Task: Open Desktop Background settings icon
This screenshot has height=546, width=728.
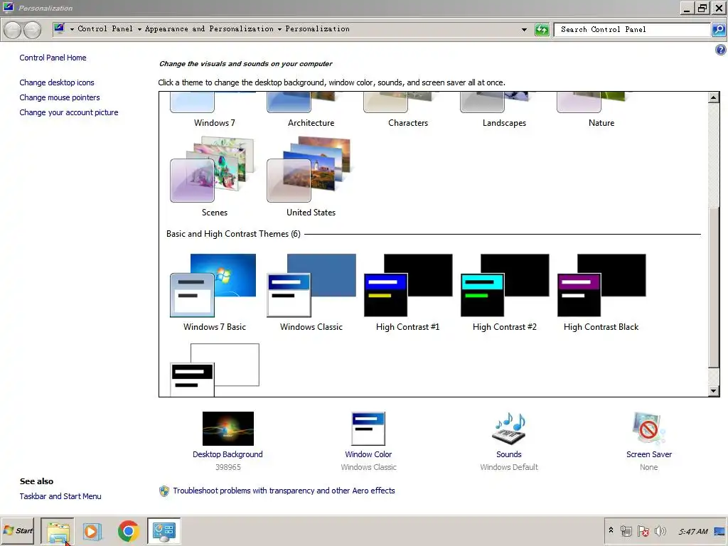Action: tap(228, 429)
